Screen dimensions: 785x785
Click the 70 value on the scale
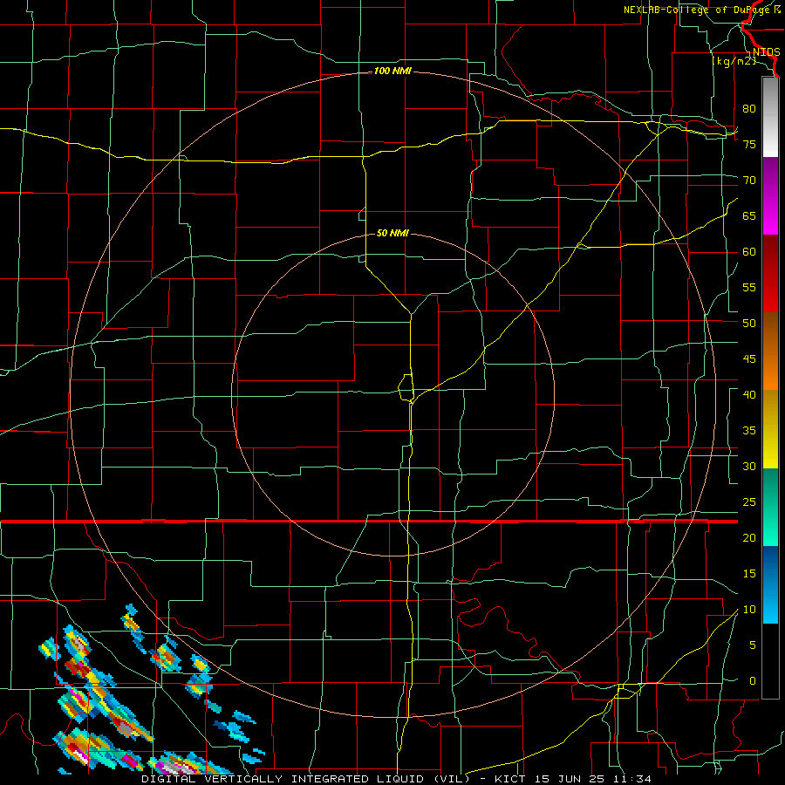click(x=749, y=181)
